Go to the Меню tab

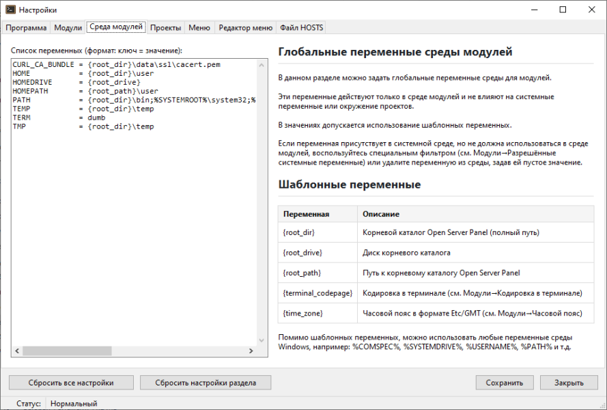pos(199,28)
